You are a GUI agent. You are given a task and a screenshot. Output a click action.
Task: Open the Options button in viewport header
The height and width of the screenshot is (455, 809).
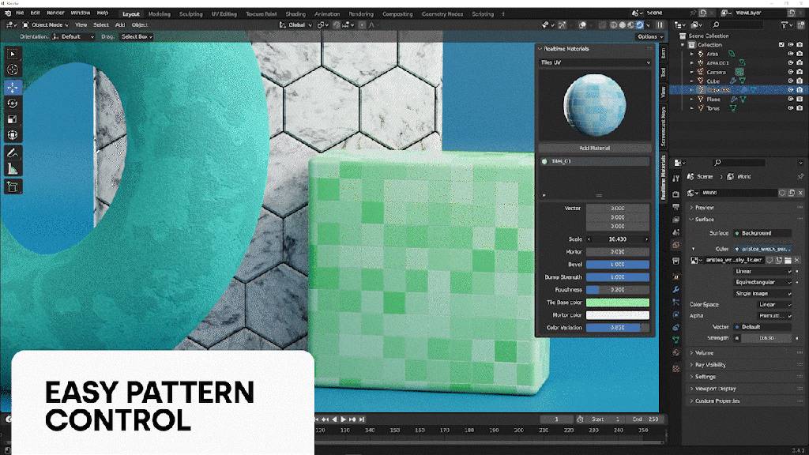(x=649, y=36)
